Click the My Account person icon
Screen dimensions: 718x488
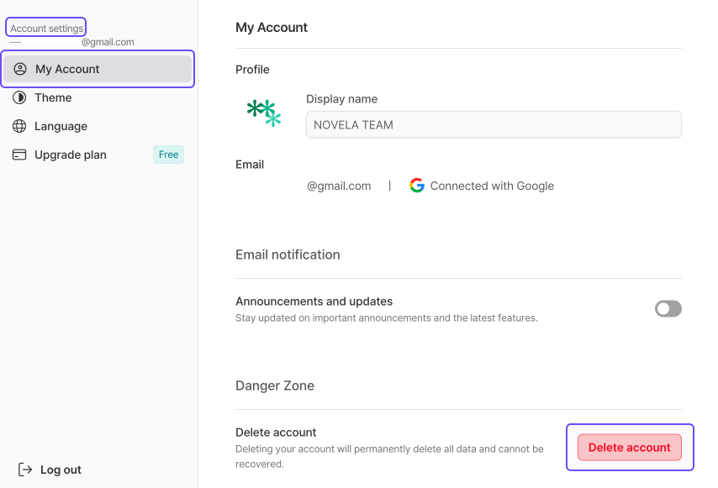[x=20, y=69]
